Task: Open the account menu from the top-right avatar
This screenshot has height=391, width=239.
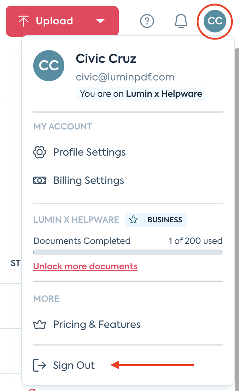Action: coord(215,21)
